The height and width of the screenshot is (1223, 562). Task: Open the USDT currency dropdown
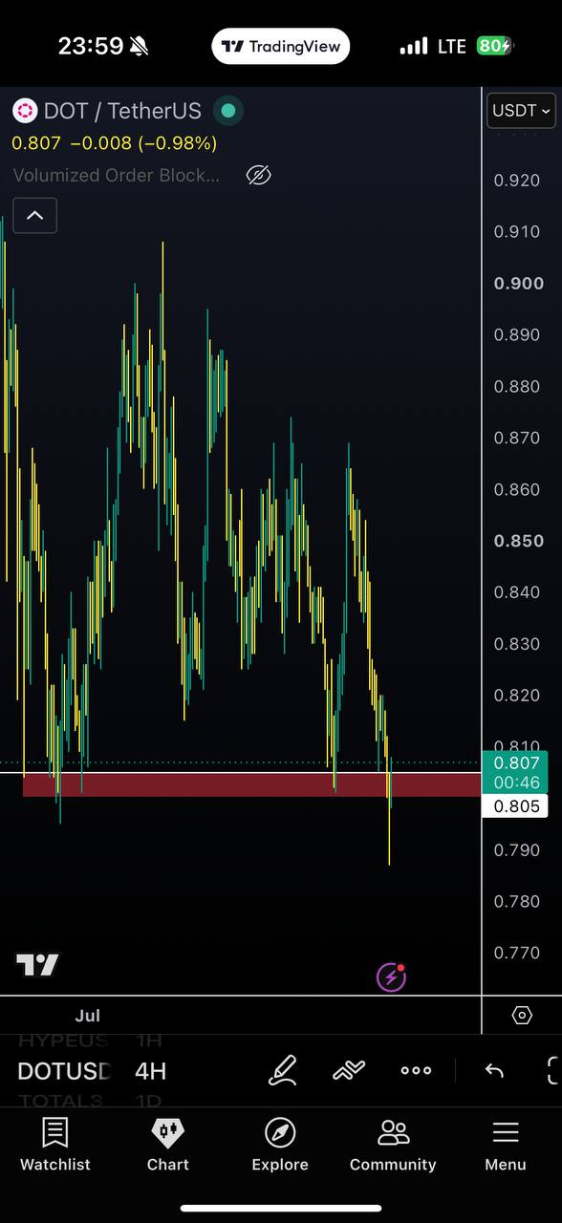point(521,111)
